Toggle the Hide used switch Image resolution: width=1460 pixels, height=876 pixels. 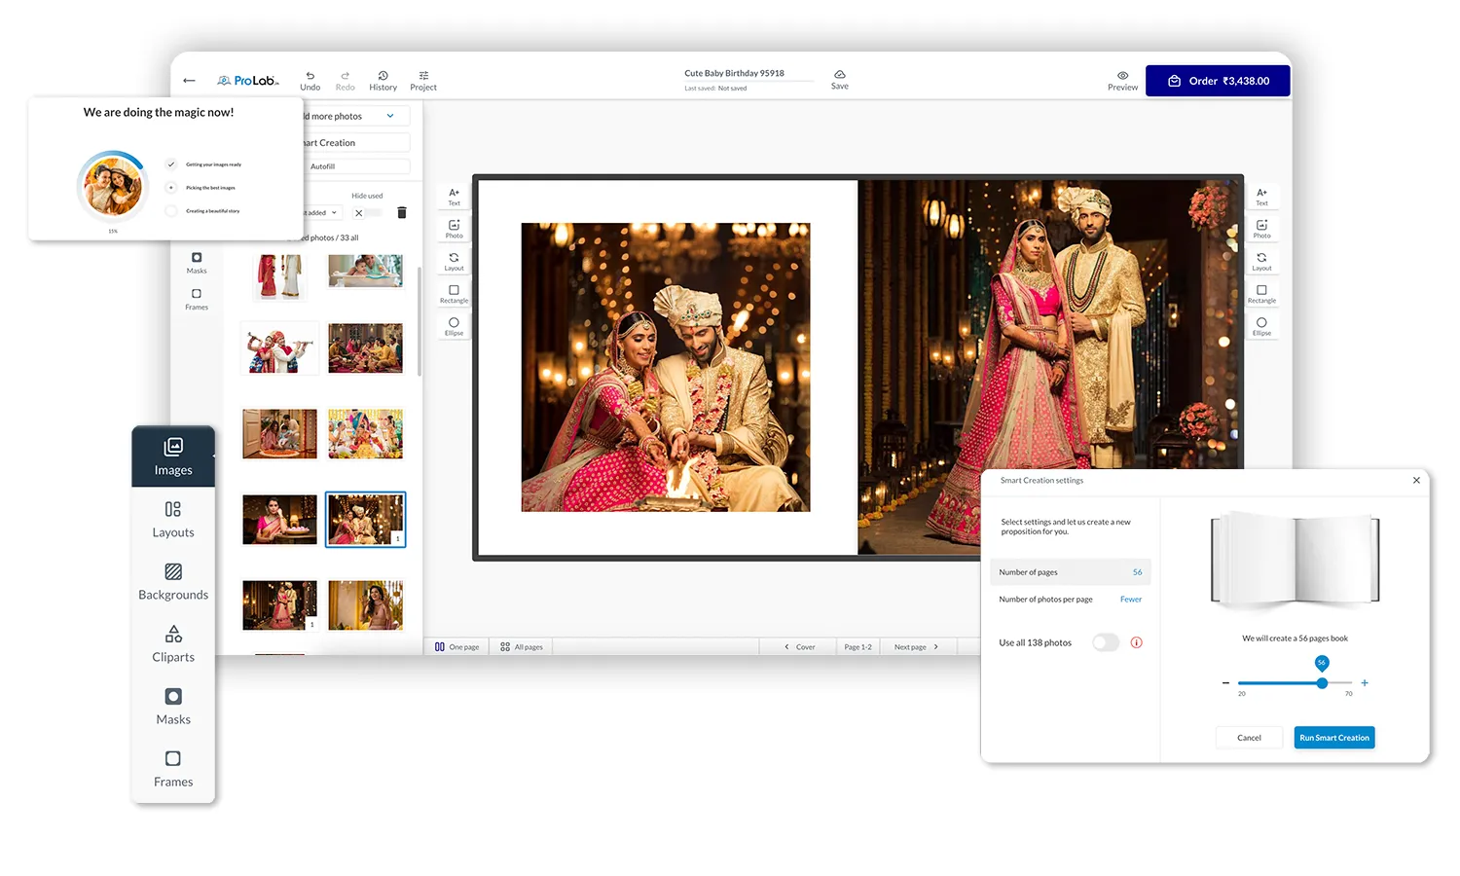(x=368, y=212)
